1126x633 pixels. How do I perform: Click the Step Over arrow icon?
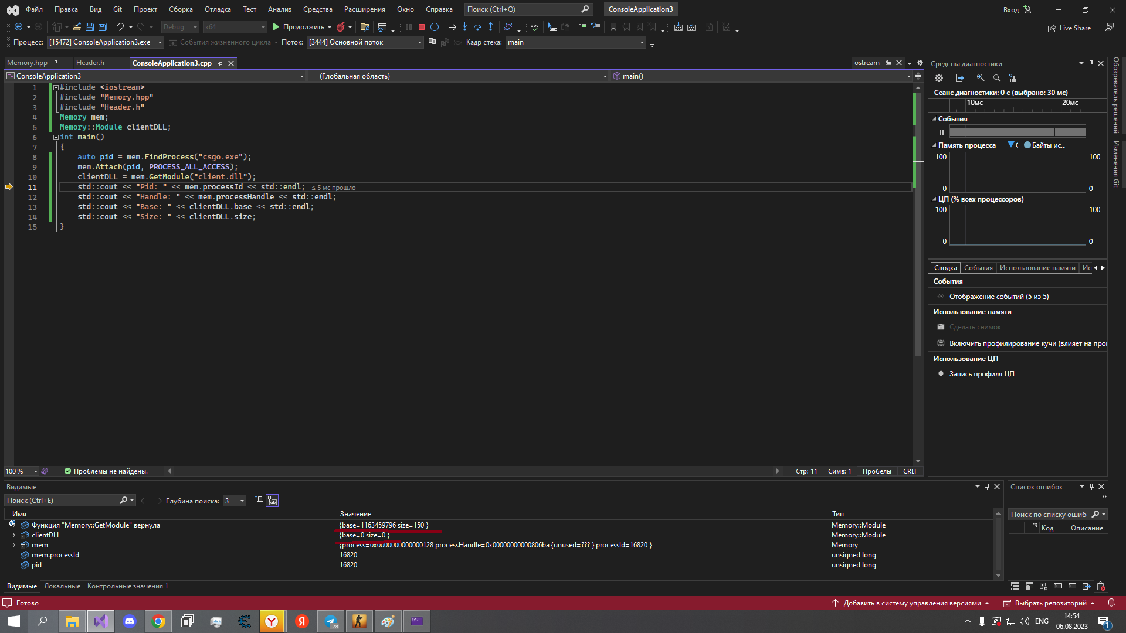click(477, 27)
